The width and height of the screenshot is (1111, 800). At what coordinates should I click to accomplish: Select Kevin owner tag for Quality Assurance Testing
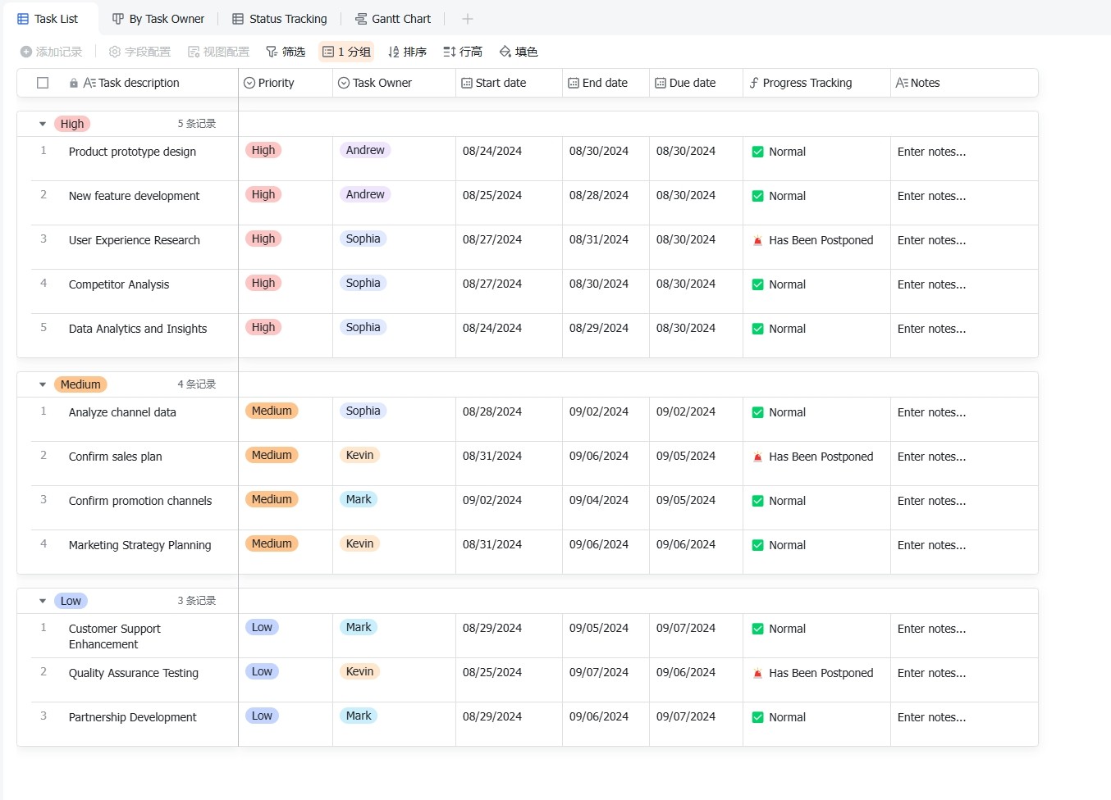coord(359,671)
